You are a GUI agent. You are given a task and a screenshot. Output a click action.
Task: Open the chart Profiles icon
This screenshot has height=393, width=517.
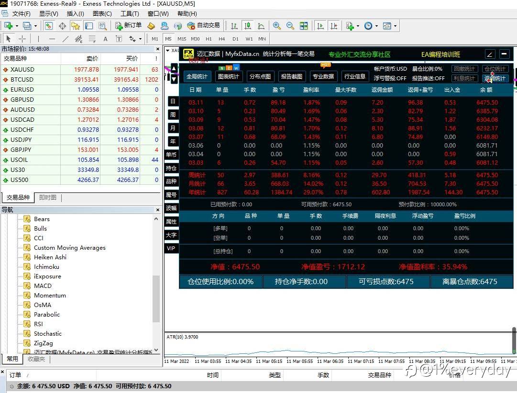coord(27,26)
